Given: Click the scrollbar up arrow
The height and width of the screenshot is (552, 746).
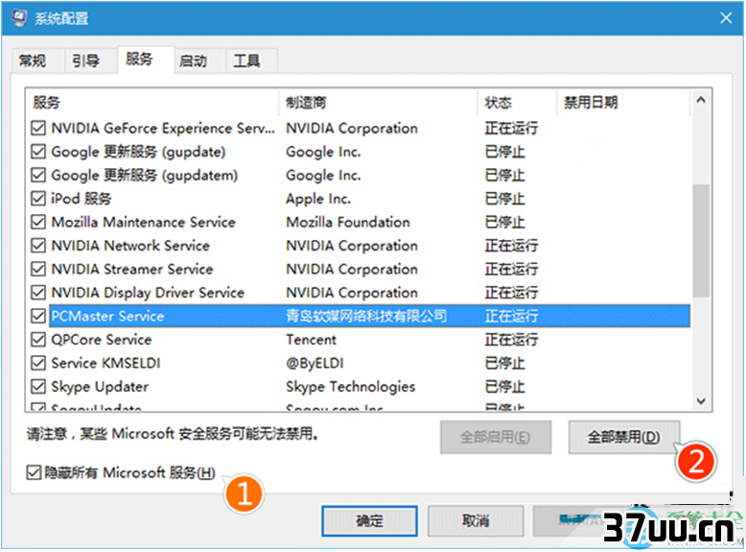Looking at the screenshot, I should coord(701,100).
